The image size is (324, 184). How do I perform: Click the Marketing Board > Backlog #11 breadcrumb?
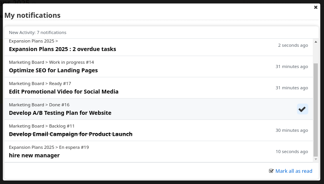click(41, 126)
